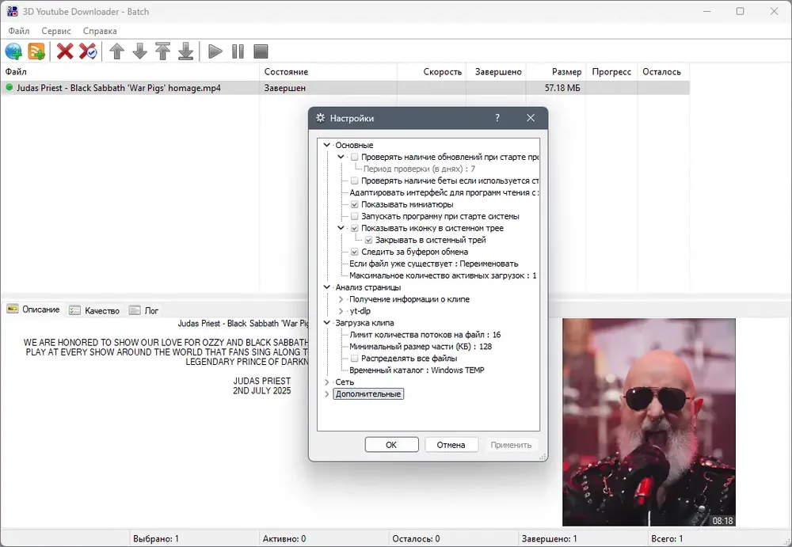The width and height of the screenshot is (792, 547).
Task: Confirm settings with OK button
Action: [391, 445]
